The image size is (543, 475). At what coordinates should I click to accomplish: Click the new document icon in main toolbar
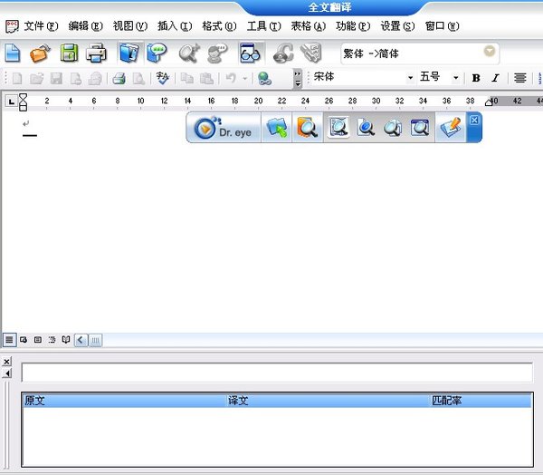click(13, 53)
